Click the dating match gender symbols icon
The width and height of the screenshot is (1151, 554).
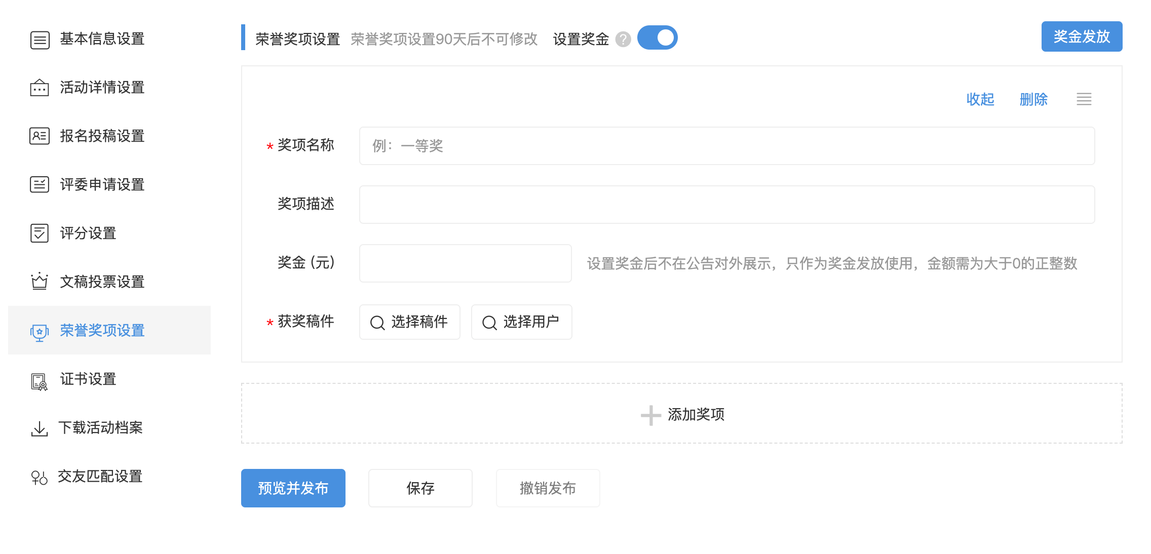coord(40,477)
